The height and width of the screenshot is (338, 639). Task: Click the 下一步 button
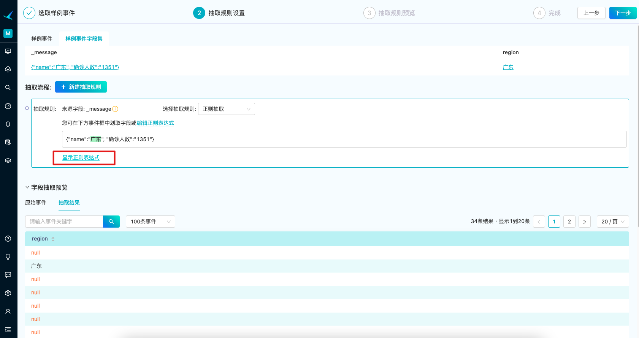point(623,13)
